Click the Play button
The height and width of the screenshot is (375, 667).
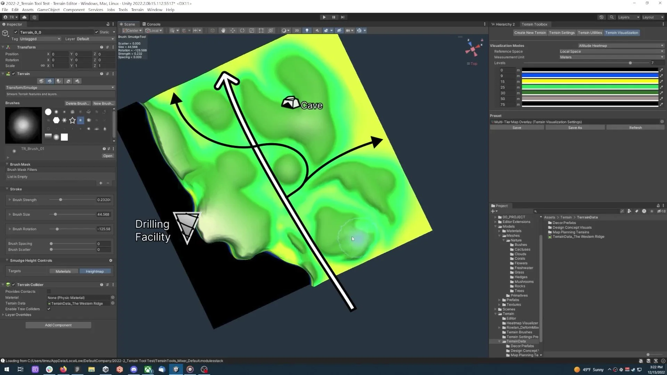coord(324,17)
